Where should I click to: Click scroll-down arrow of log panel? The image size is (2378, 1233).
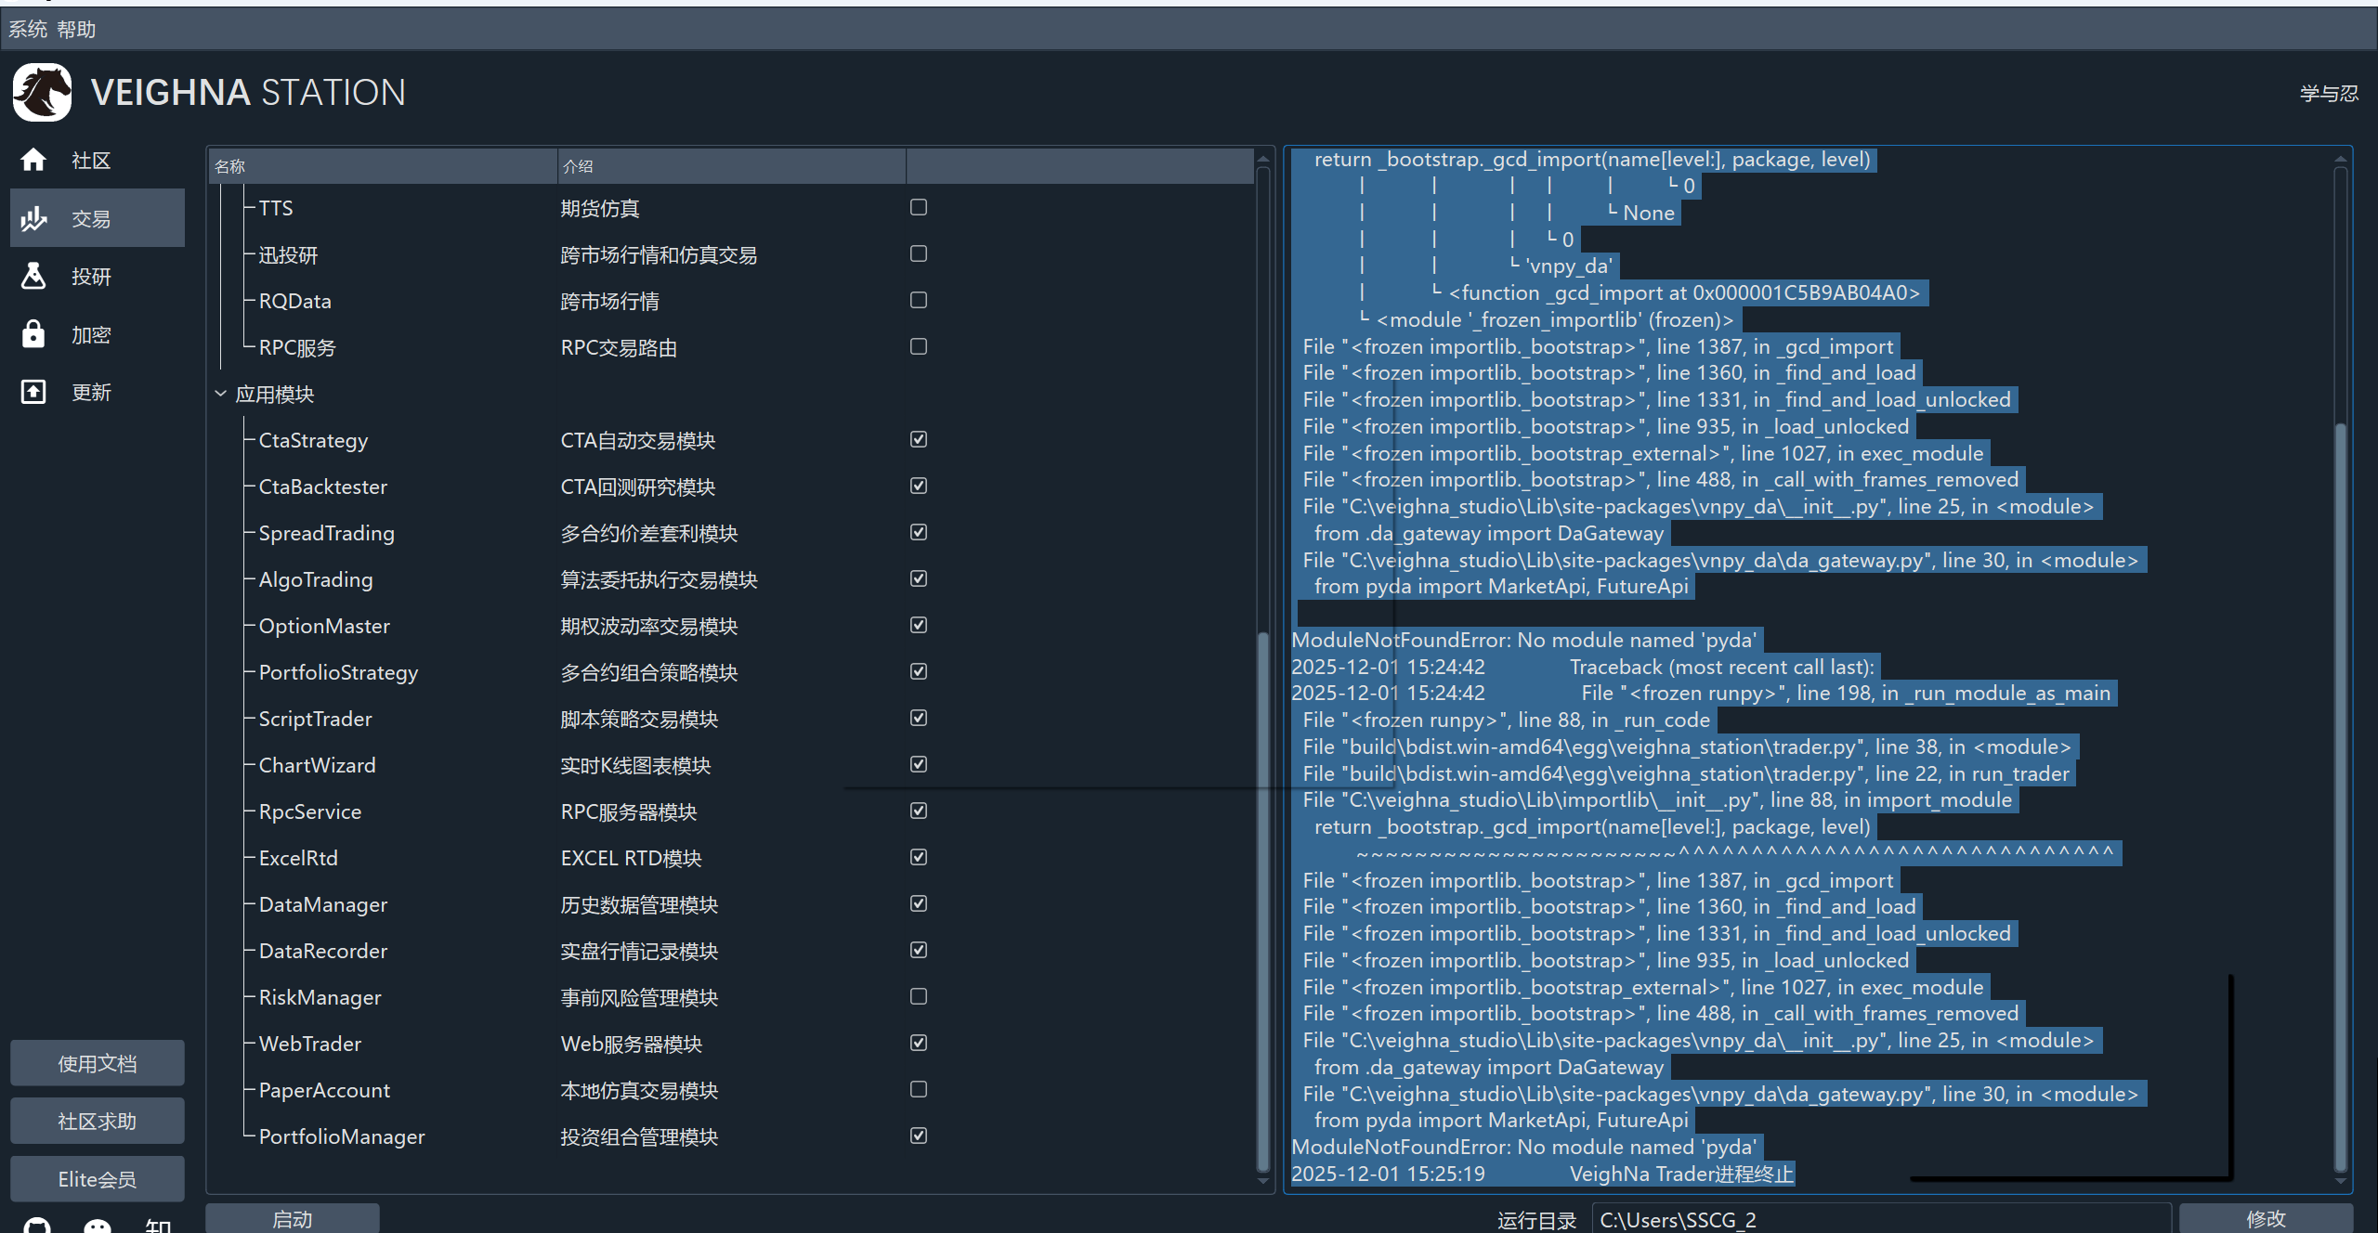click(2340, 1181)
